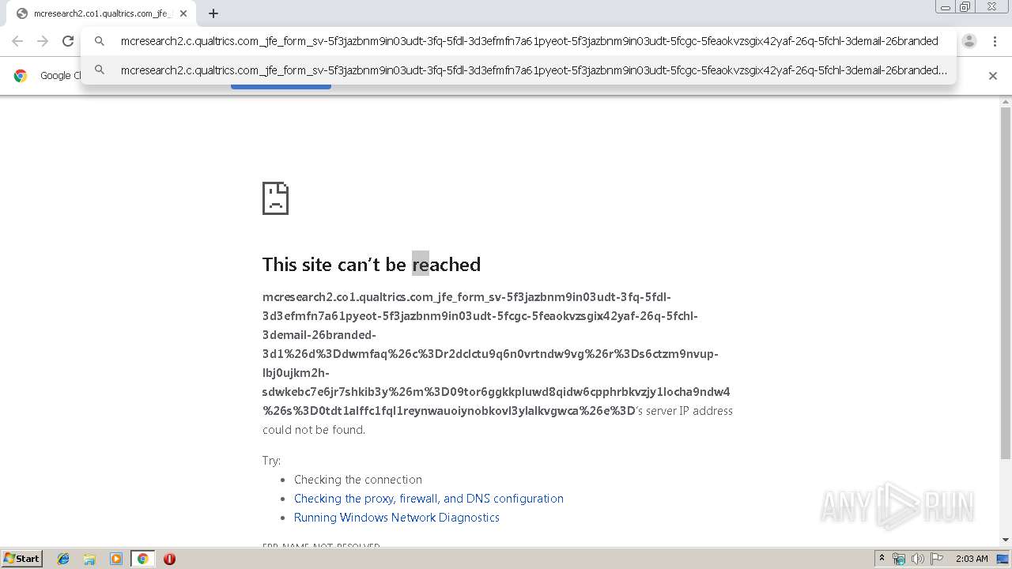Image resolution: width=1012 pixels, height=569 pixels.
Task: Open the red Opera icon in the taskbar
Action: 169,559
